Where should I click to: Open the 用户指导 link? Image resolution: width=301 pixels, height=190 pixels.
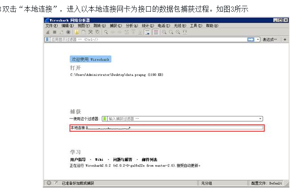[78, 159]
